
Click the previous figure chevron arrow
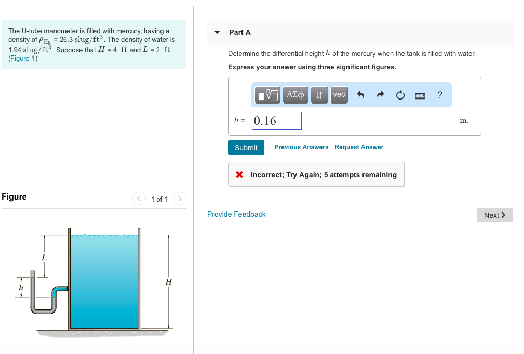pyautogui.click(x=139, y=199)
